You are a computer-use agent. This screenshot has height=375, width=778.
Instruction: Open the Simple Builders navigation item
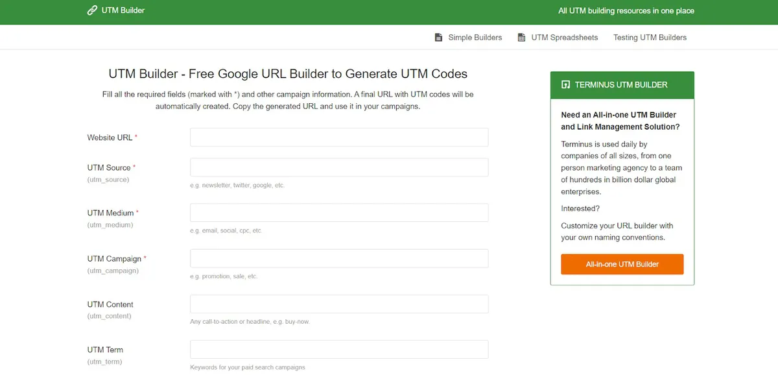(x=475, y=37)
